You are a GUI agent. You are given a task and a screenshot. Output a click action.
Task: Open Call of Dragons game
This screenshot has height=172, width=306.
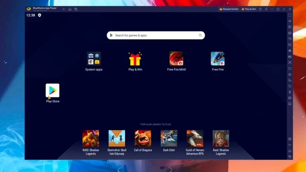[x=143, y=138]
